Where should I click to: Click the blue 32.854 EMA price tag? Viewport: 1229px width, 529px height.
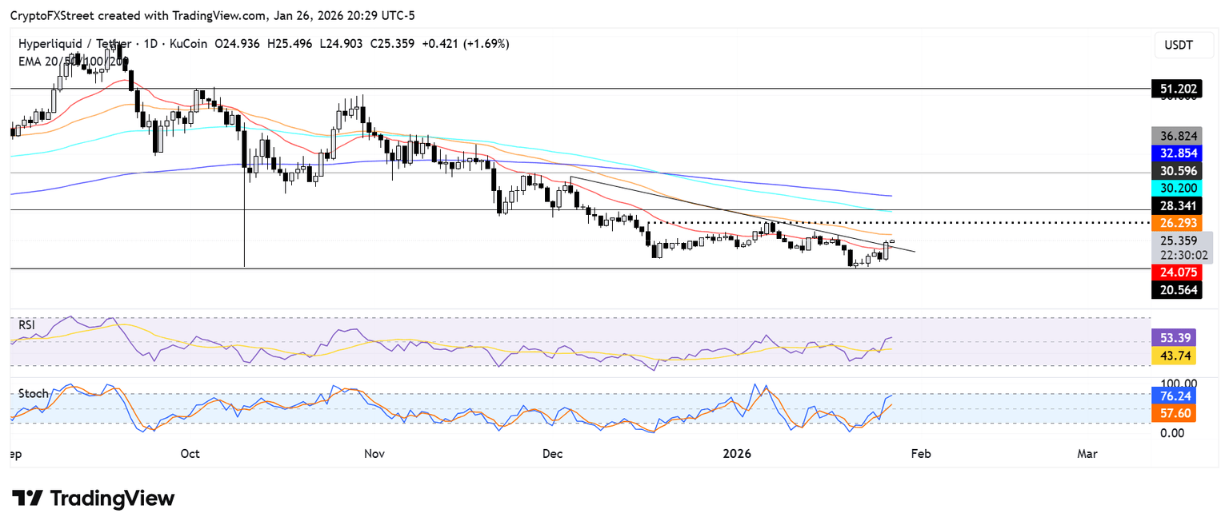[x=1176, y=153]
